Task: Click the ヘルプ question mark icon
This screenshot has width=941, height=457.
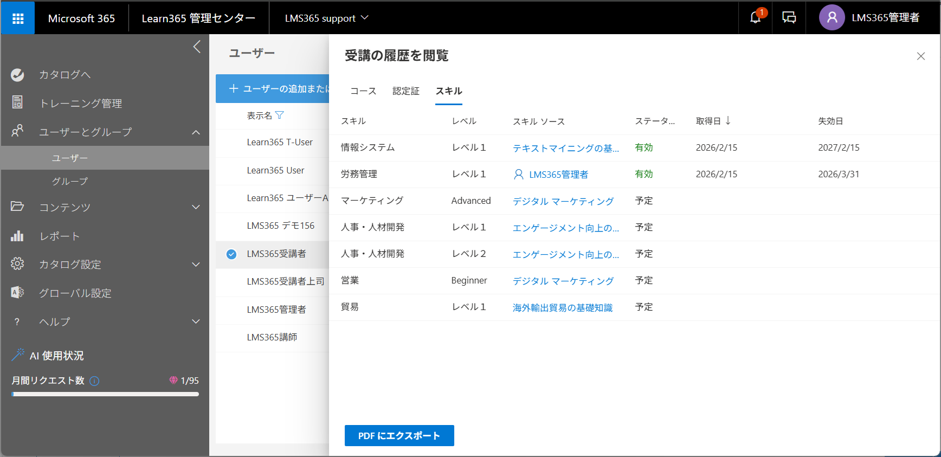Action: click(x=17, y=321)
